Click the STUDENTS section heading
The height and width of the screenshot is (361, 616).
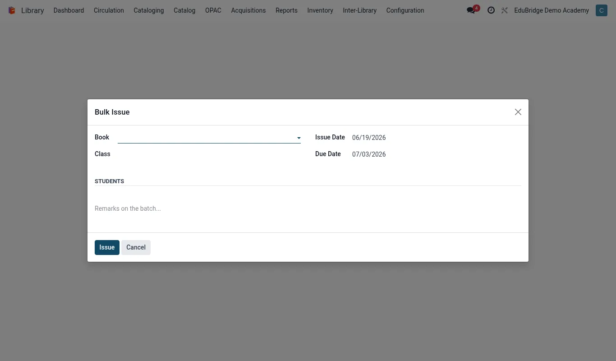pyautogui.click(x=109, y=181)
